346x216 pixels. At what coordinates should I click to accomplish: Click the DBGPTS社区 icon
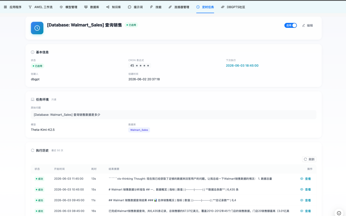click(x=223, y=7)
